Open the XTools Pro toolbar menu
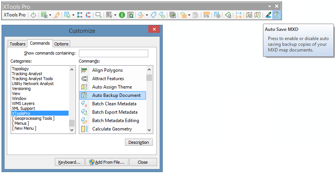The height and width of the screenshot is (174, 335). 14,15
